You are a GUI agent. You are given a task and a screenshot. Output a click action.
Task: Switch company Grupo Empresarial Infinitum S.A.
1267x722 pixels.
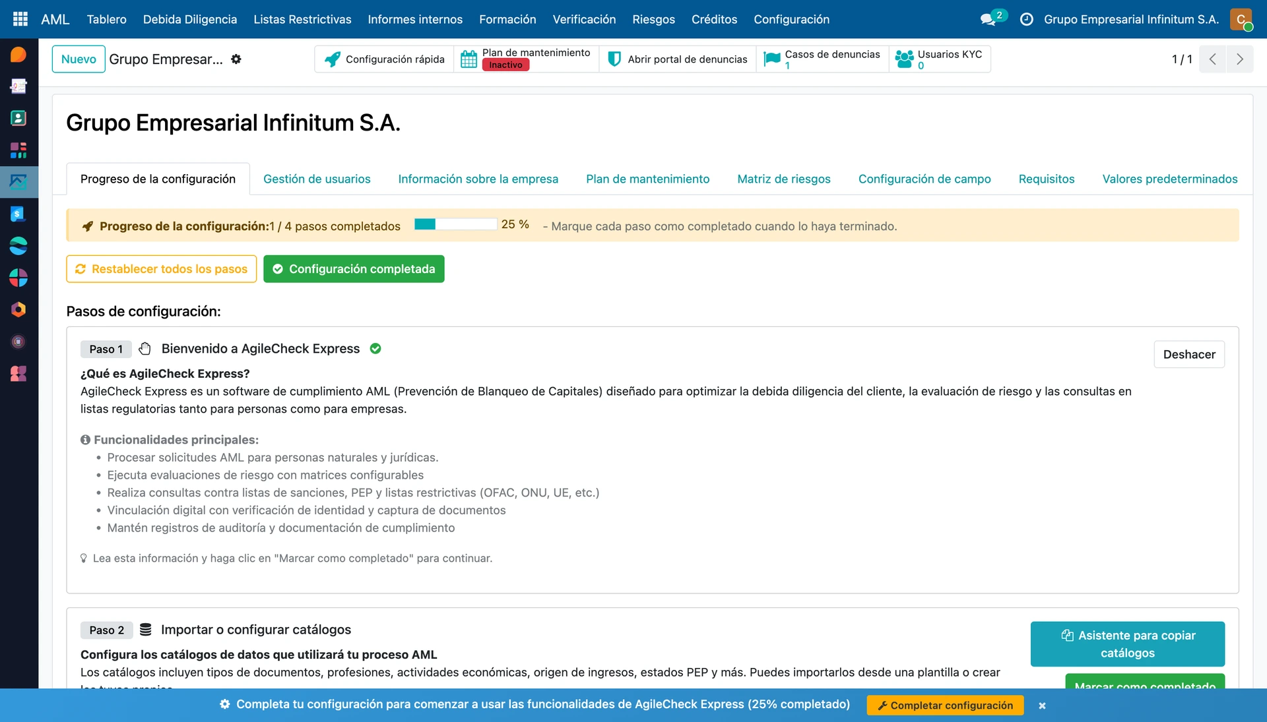1131,19
